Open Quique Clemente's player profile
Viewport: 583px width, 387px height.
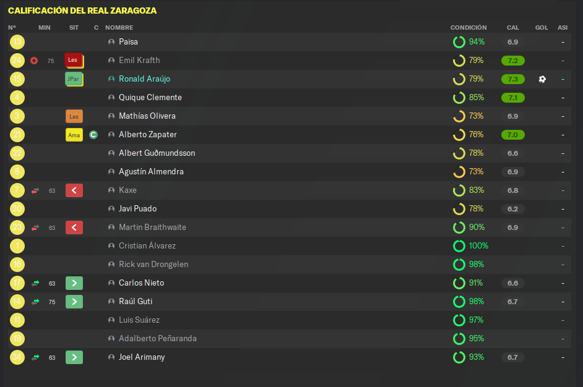pyautogui.click(x=150, y=97)
